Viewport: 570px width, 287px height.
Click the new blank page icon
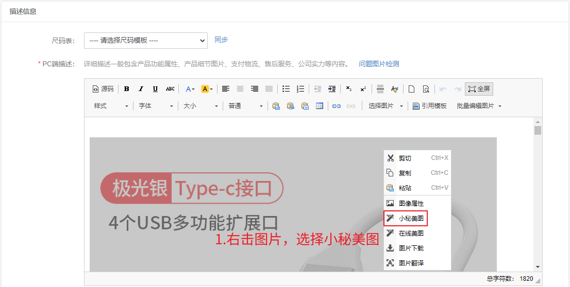411,89
